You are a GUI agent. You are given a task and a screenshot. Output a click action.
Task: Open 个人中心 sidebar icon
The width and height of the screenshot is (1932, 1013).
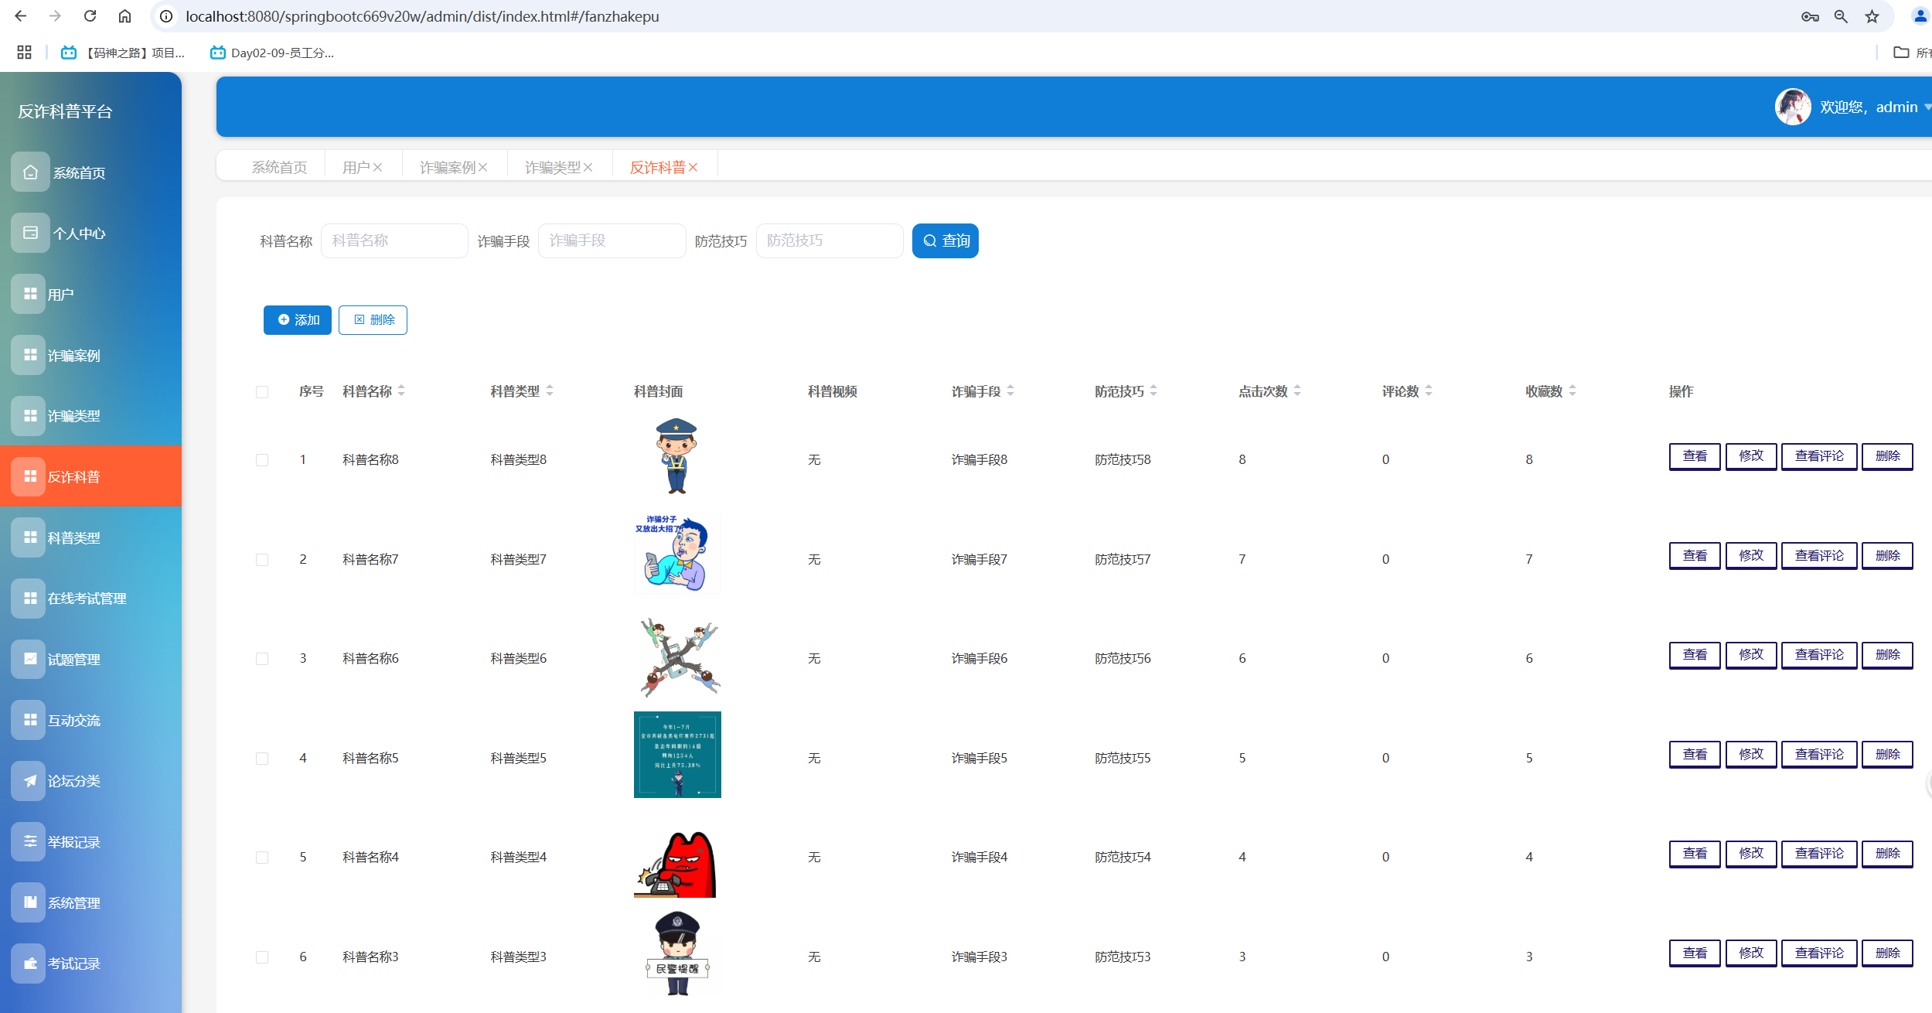click(x=30, y=233)
